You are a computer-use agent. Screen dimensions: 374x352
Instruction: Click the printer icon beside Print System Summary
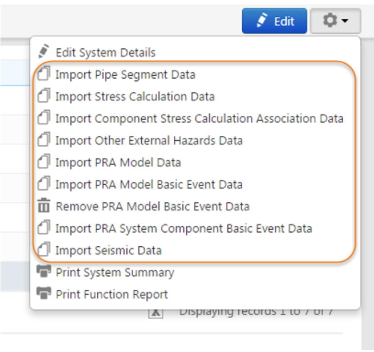44,272
